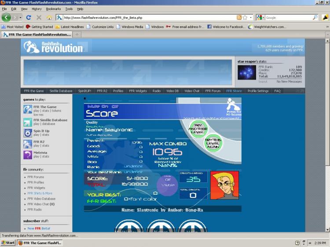Reload the page with the refresh icon

[29, 18]
